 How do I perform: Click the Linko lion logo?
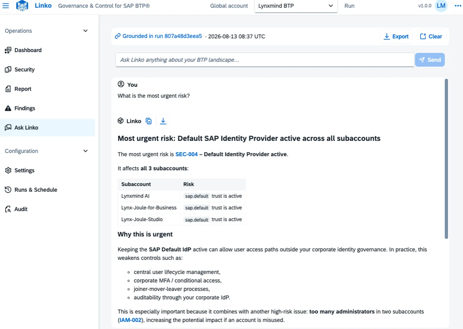click(22, 6)
